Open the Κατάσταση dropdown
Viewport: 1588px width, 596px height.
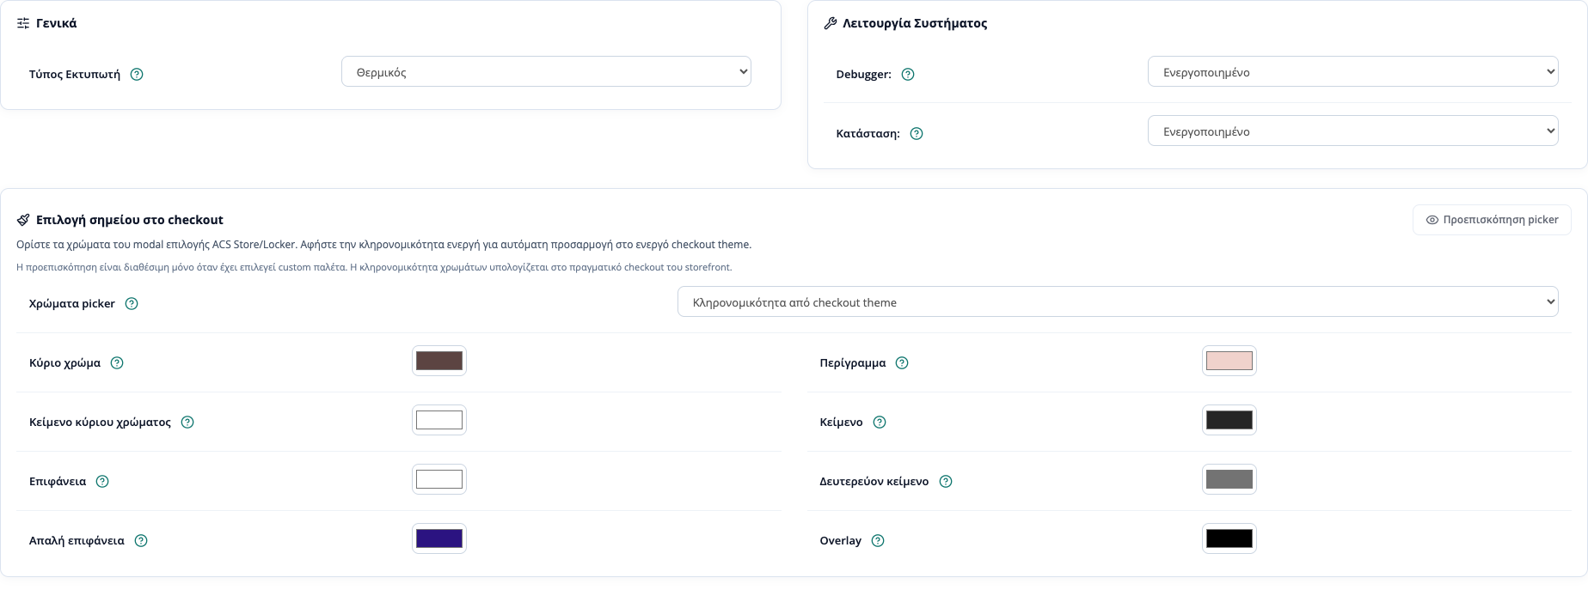point(1352,131)
